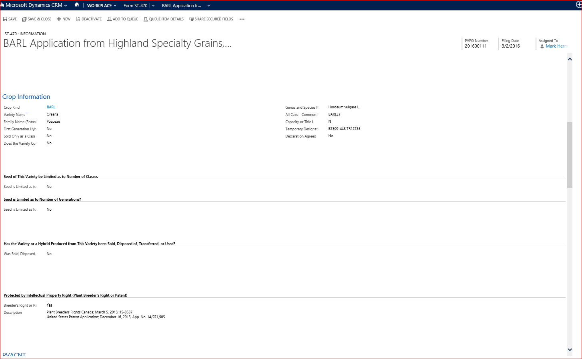The image size is (582, 359).
Task: Toggle Seed is Limited value under Number of Classes
Action: click(49, 187)
